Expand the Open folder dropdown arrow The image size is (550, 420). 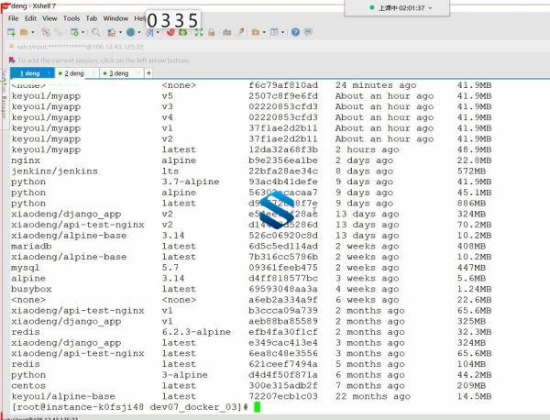point(33,32)
